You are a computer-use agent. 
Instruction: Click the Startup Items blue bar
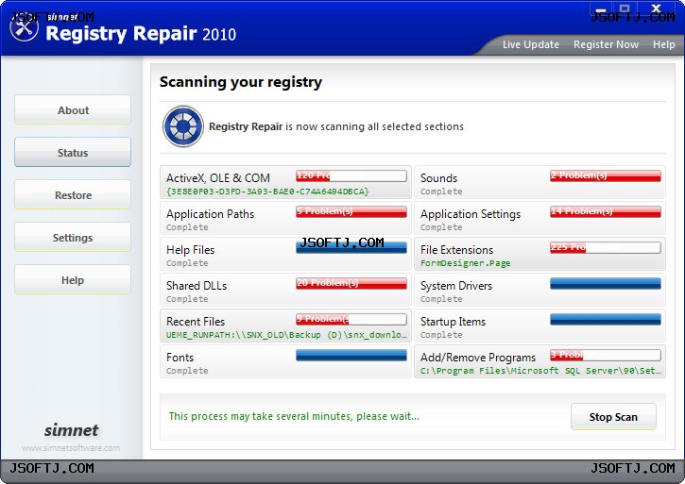tap(606, 319)
